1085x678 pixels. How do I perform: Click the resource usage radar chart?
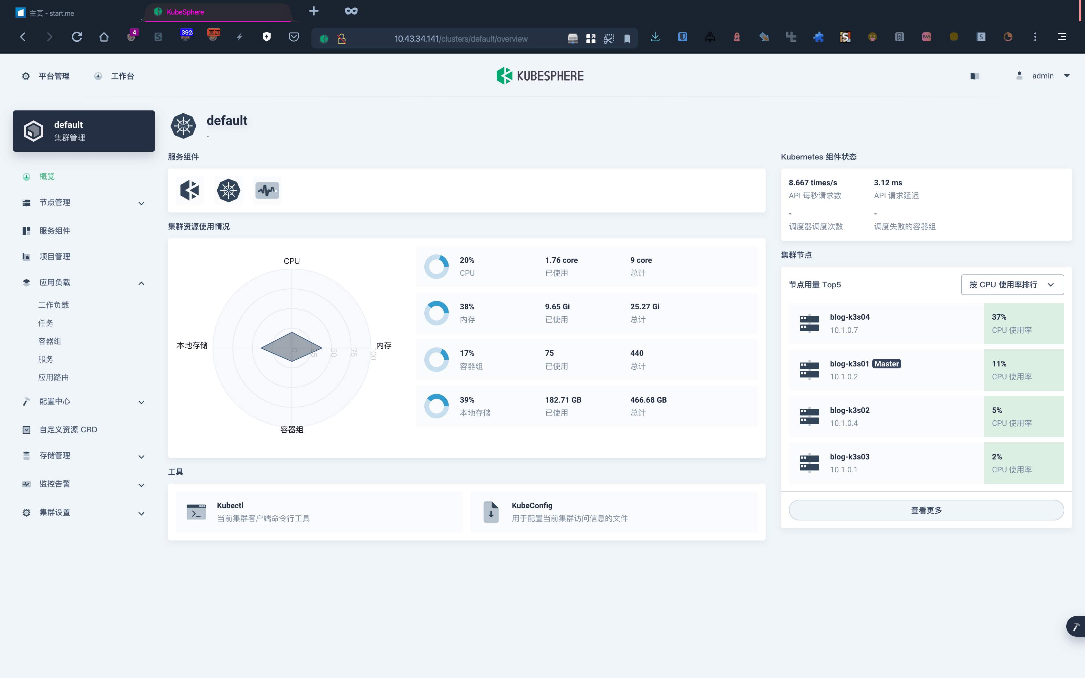coord(292,347)
